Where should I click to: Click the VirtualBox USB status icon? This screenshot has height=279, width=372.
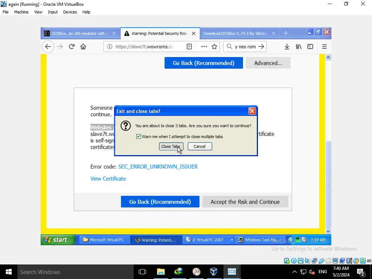click(321, 261)
